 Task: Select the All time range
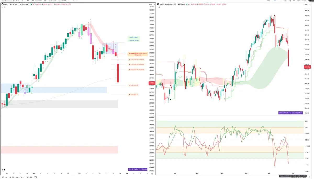coord(31,177)
